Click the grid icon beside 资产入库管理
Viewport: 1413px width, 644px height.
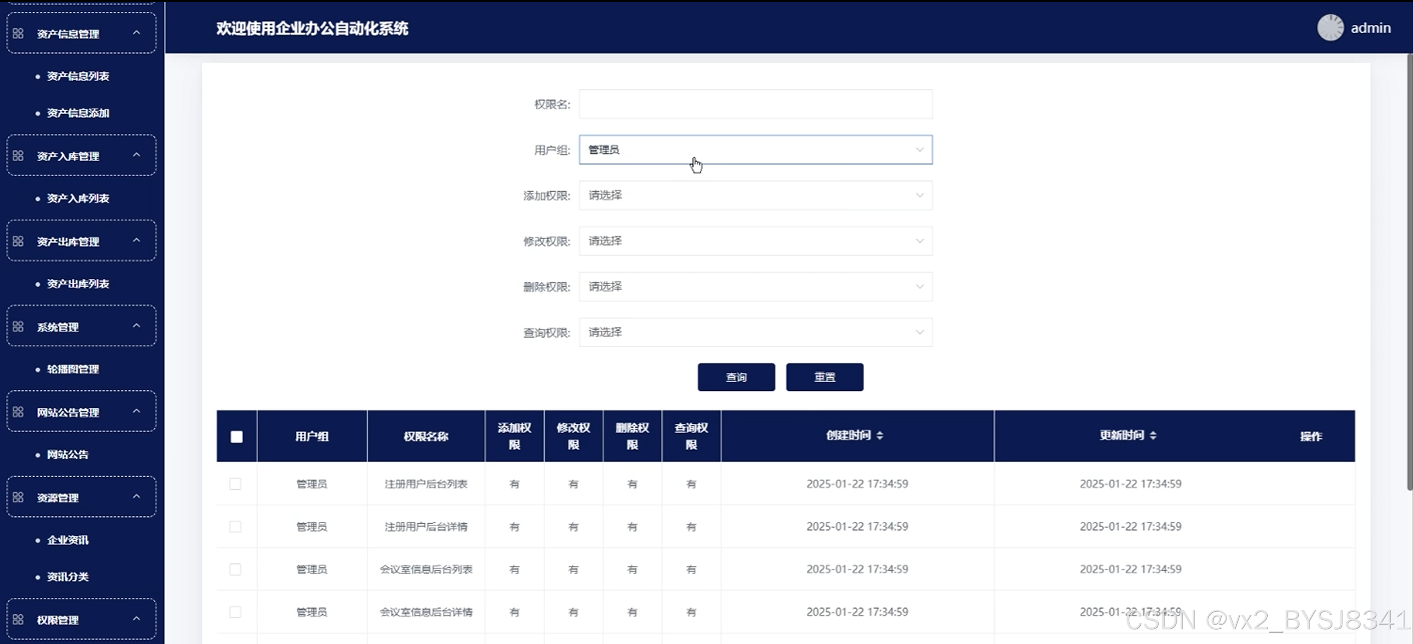pyautogui.click(x=18, y=155)
